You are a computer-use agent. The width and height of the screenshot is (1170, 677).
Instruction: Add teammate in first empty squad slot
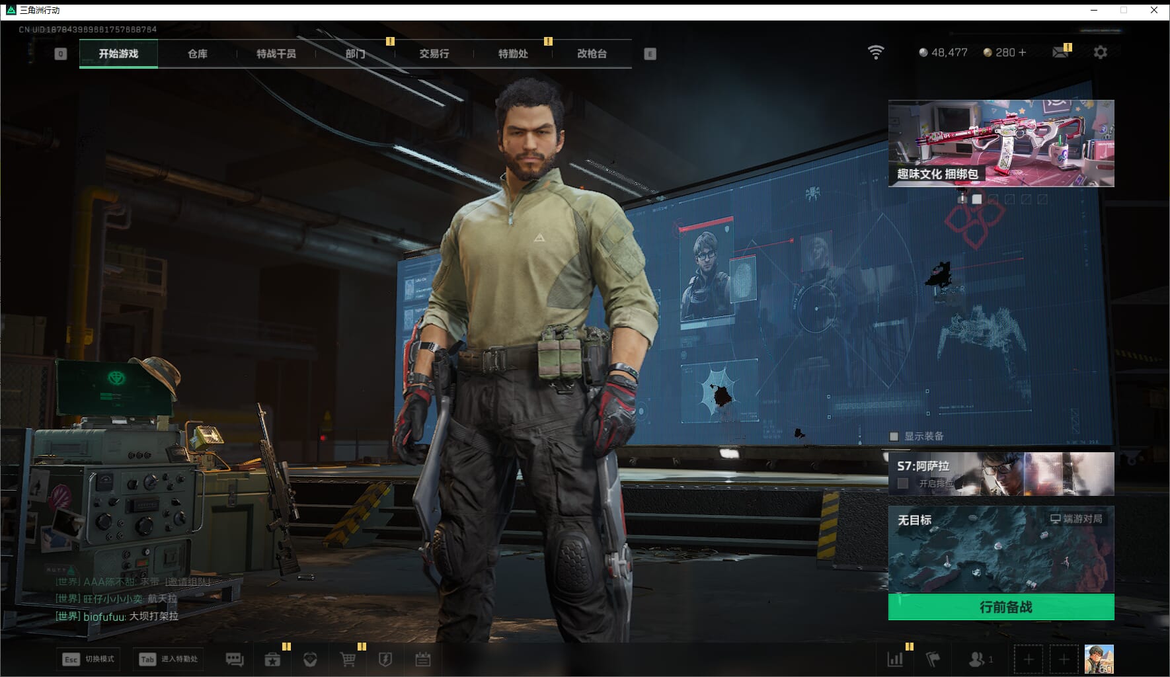click(1029, 659)
